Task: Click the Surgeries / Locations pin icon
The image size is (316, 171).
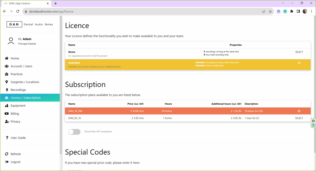Action: [7, 82]
